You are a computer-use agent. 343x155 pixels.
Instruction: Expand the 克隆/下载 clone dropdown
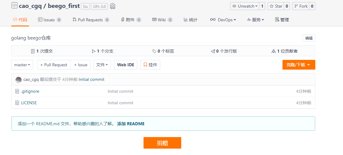(299, 65)
